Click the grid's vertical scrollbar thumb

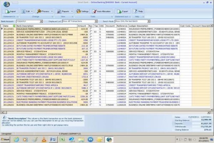[x=212, y=68]
